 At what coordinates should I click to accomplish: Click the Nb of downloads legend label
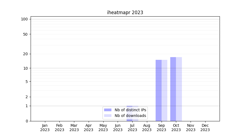130,116
